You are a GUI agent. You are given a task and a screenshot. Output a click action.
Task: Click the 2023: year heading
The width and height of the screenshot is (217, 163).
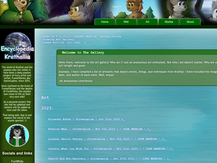[x=47, y=108]
